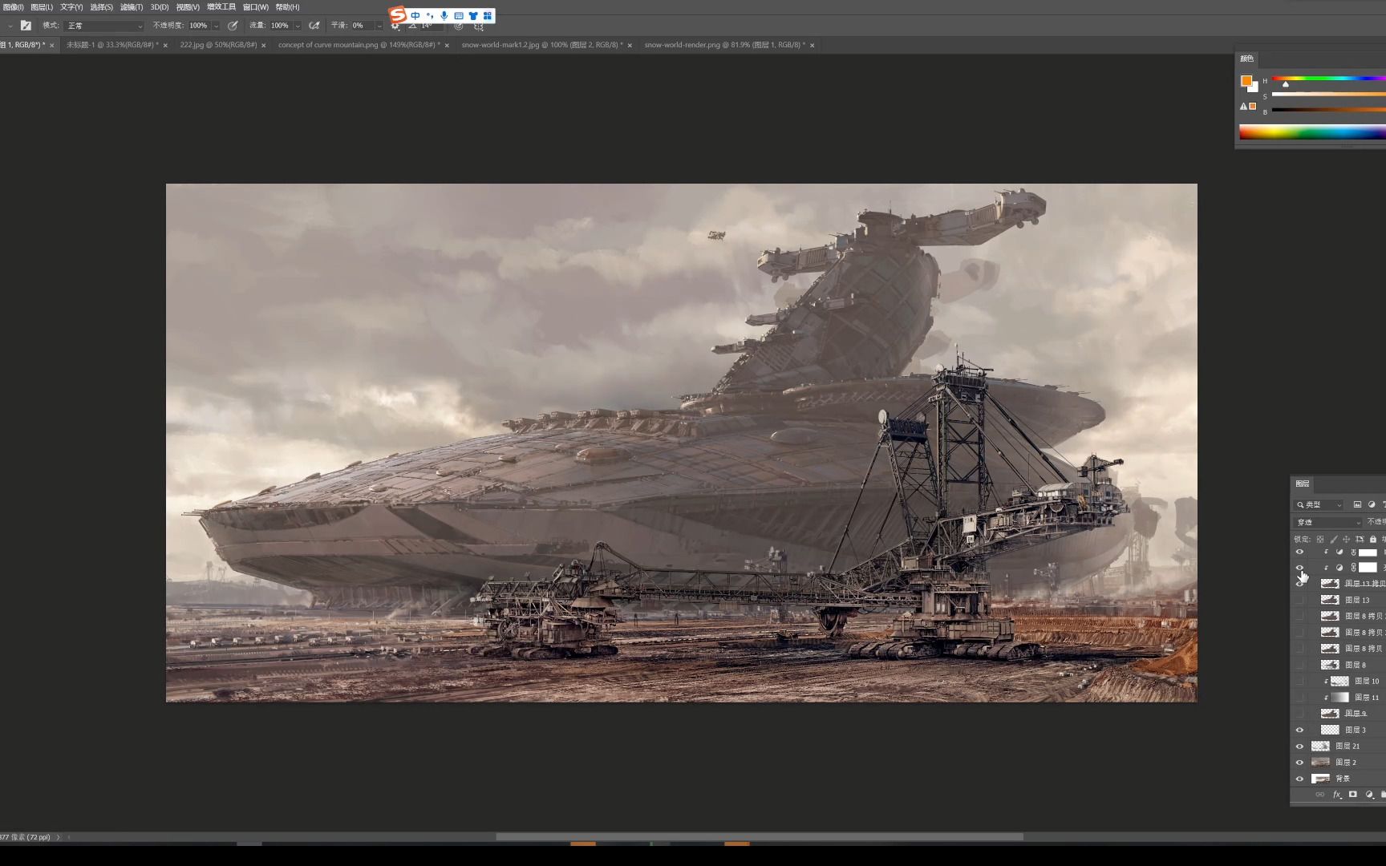Image resolution: width=1386 pixels, height=866 pixels.
Task: Open the layer filter 类型 dropdown
Action: [1319, 504]
